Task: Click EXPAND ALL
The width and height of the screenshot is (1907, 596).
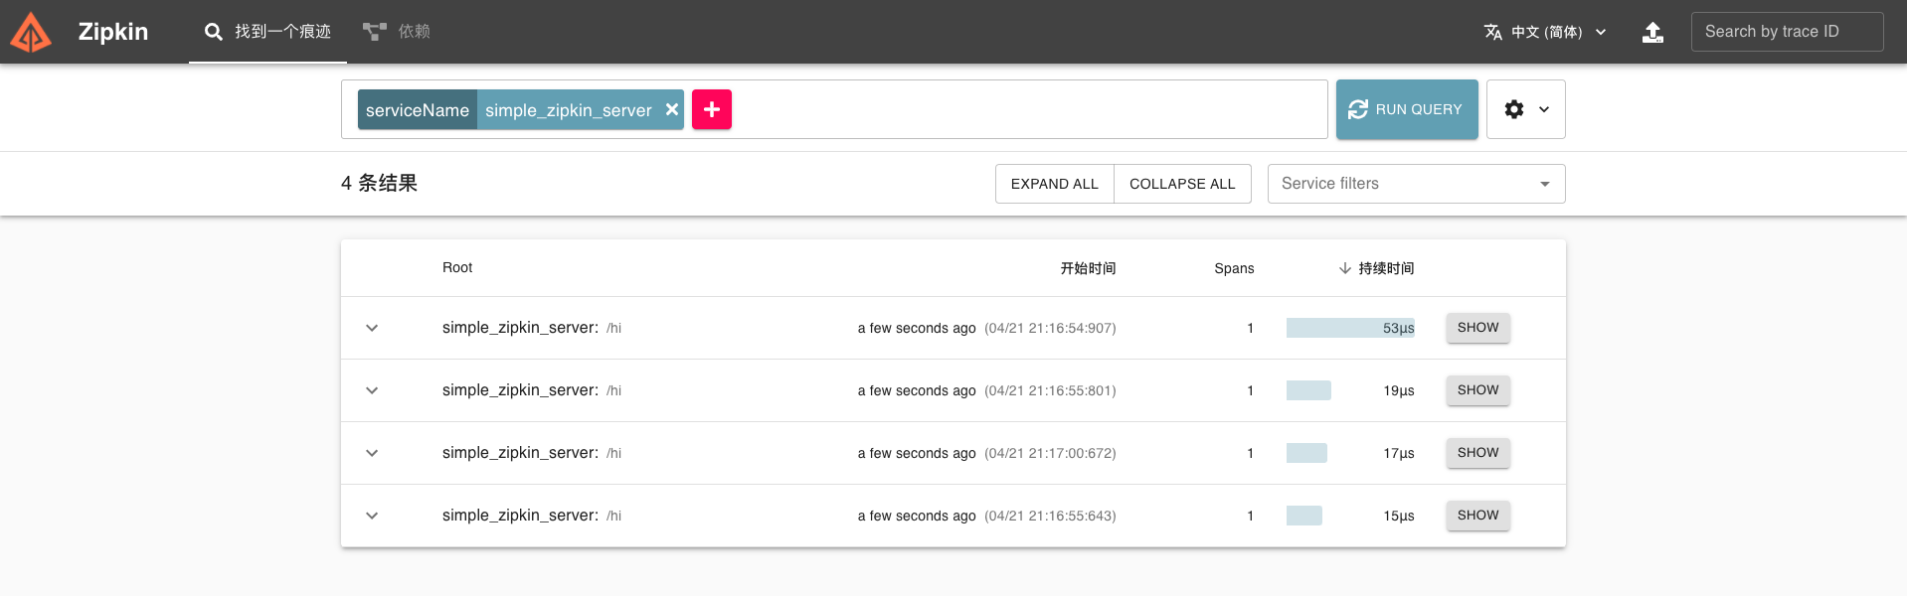Action: coord(1055,184)
